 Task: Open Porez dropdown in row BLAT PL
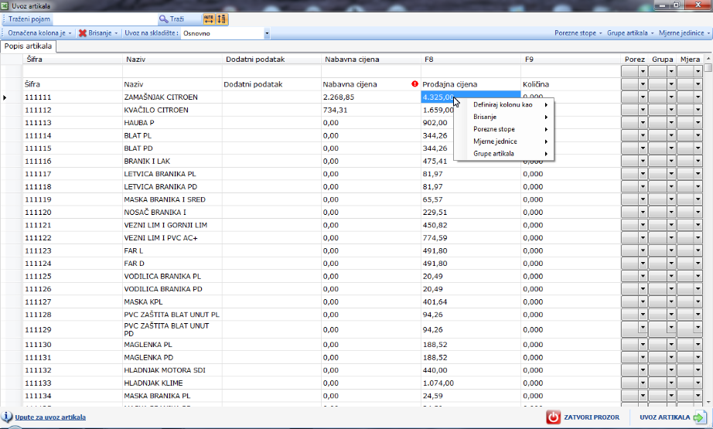click(643, 135)
